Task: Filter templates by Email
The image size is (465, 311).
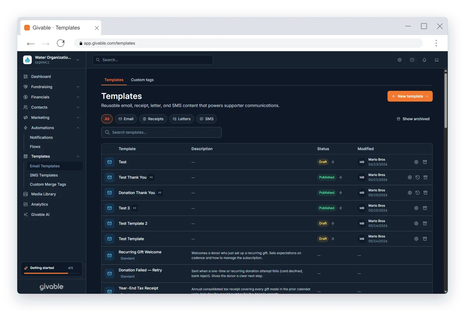Action: (126, 119)
